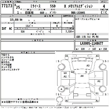
Task: Select the length dimension 339
Action: [x=83, y=49]
